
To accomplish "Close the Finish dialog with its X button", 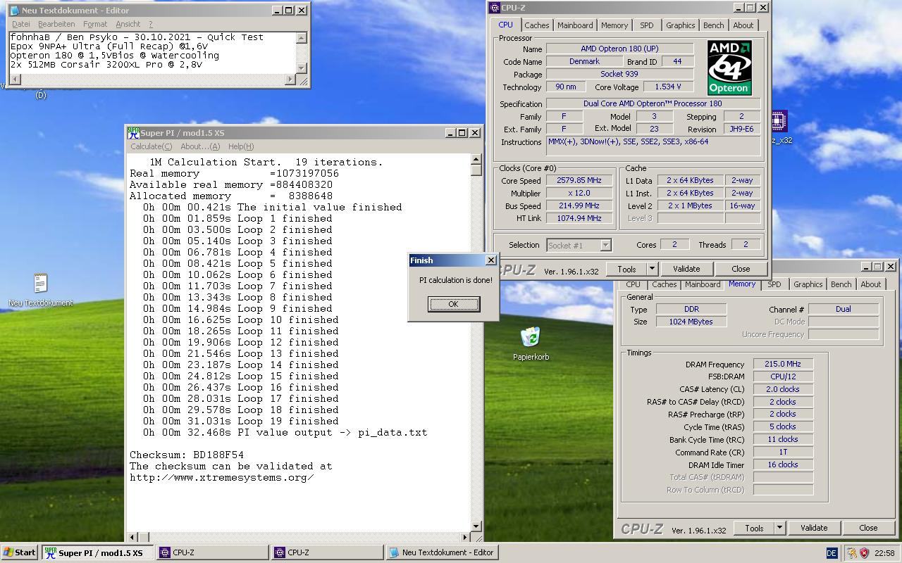I will (x=491, y=260).
